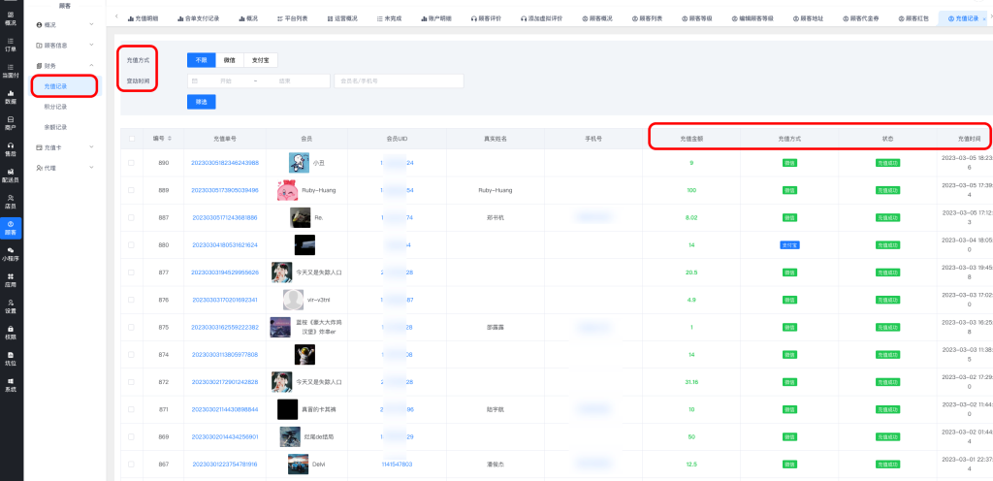
Task: Click the 数据 icon in sidebar
Action: (11, 97)
